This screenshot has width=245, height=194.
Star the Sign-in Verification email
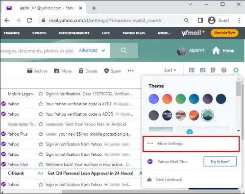pos(41,94)
